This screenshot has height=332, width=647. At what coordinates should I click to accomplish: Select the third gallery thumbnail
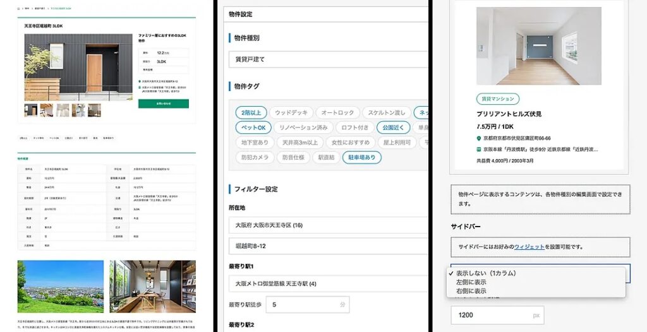pyautogui.click(x=63, y=110)
